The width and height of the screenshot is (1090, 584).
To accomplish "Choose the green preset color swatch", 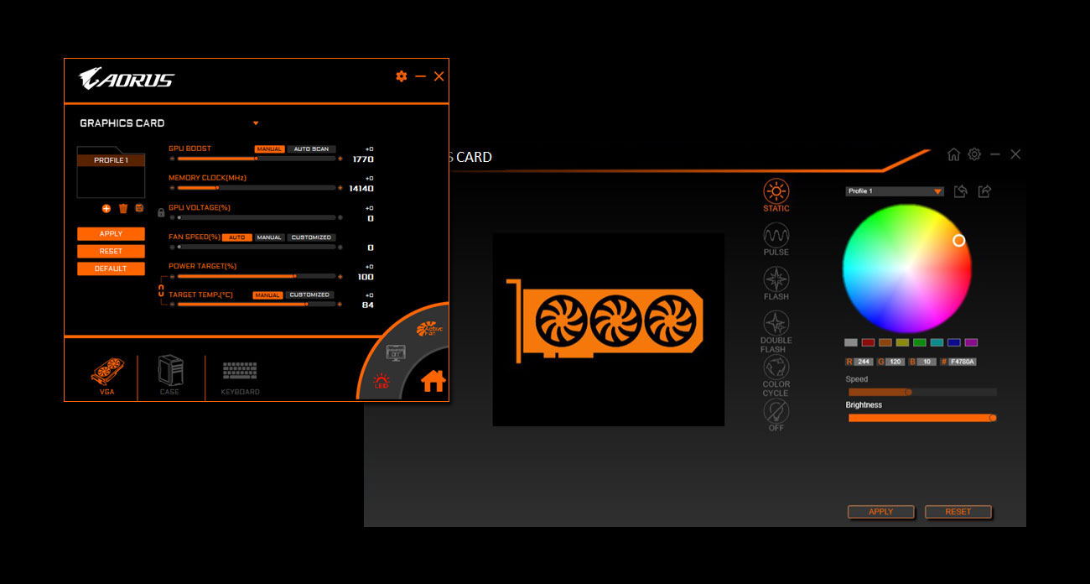I will pos(920,342).
